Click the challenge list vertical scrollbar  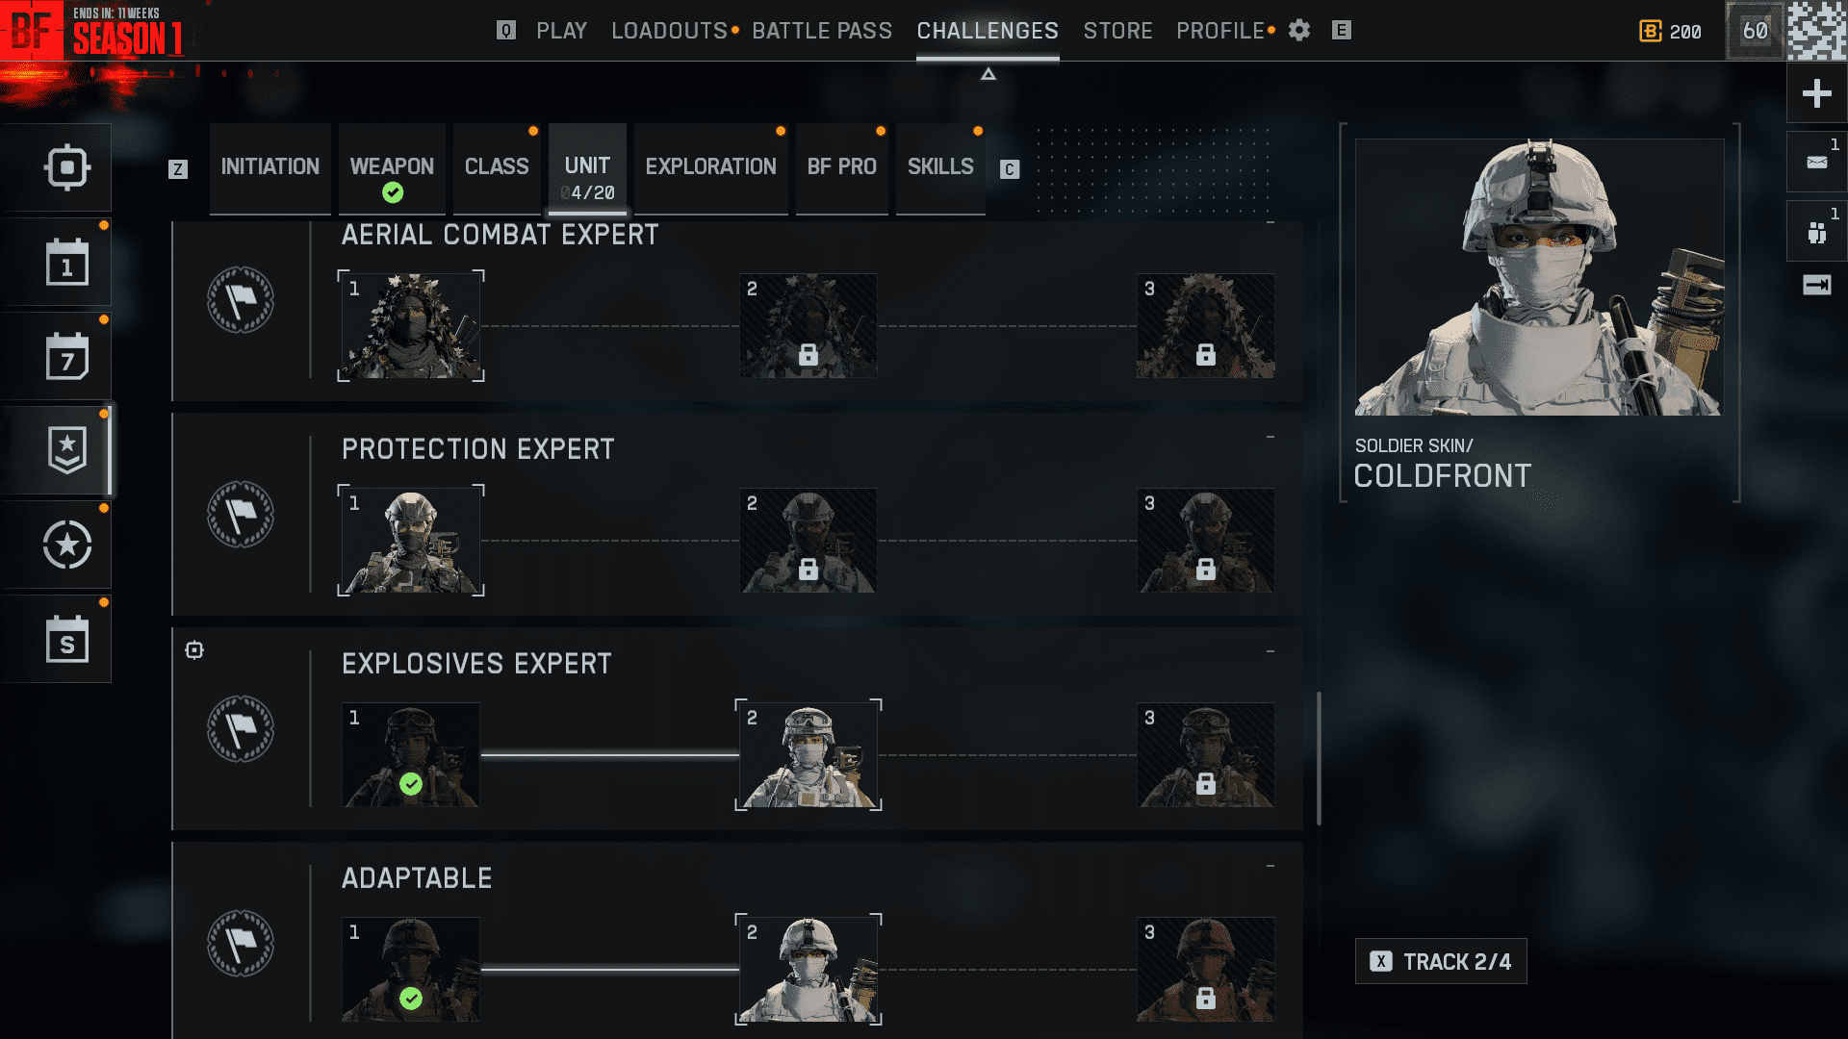pos(1319,758)
